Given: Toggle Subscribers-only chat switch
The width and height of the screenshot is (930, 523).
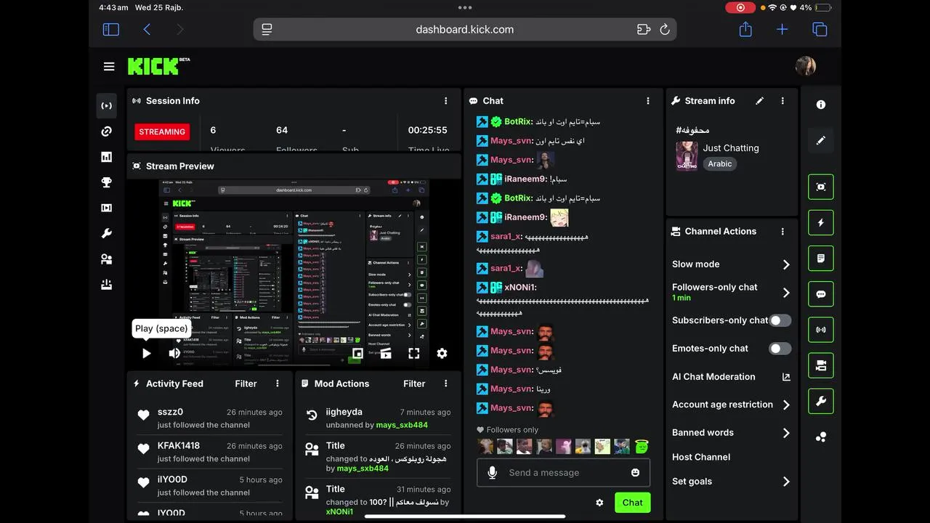Looking at the screenshot, I should pyautogui.click(x=780, y=320).
